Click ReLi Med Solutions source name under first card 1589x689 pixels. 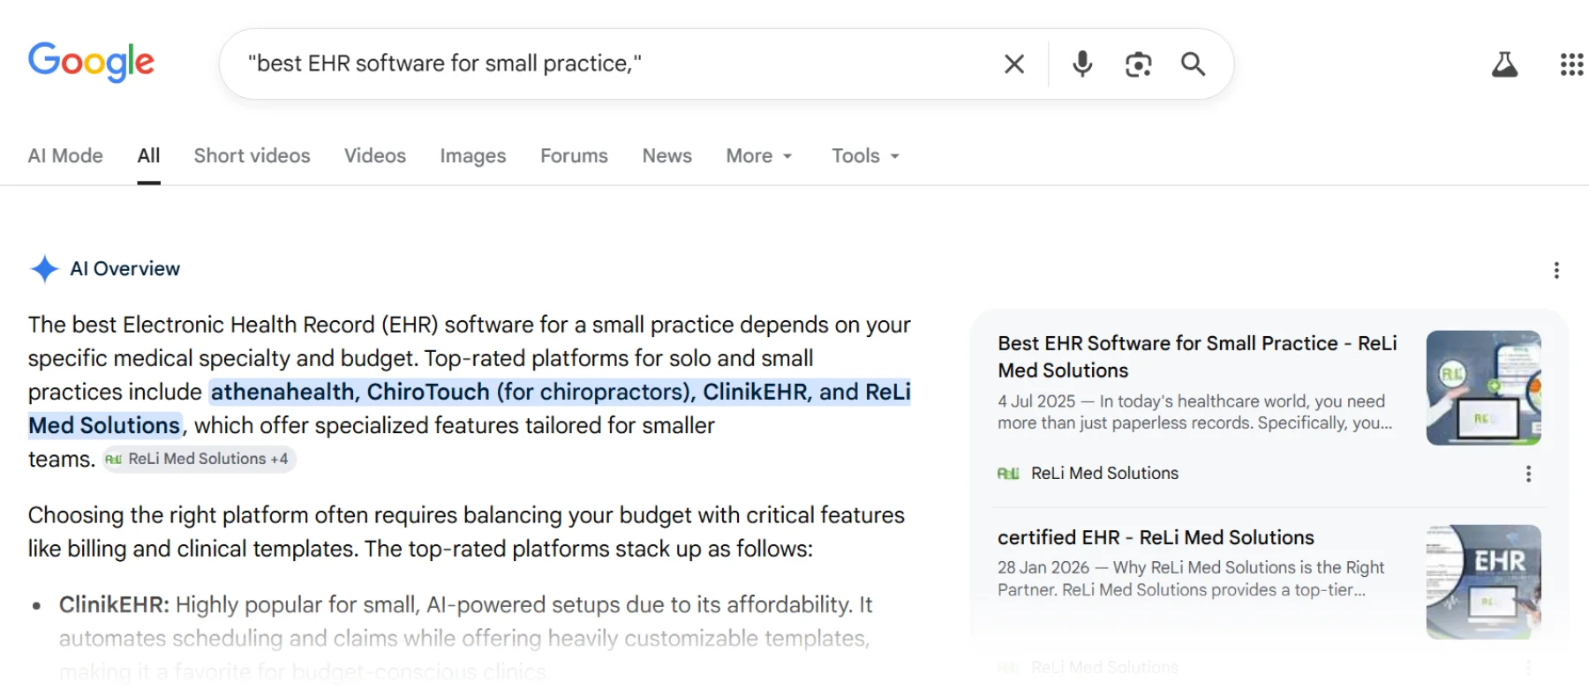tap(1104, 474)
